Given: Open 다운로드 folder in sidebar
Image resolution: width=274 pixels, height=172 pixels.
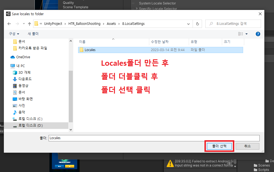Looking at the screenshot, I should [x=22, y=79].
